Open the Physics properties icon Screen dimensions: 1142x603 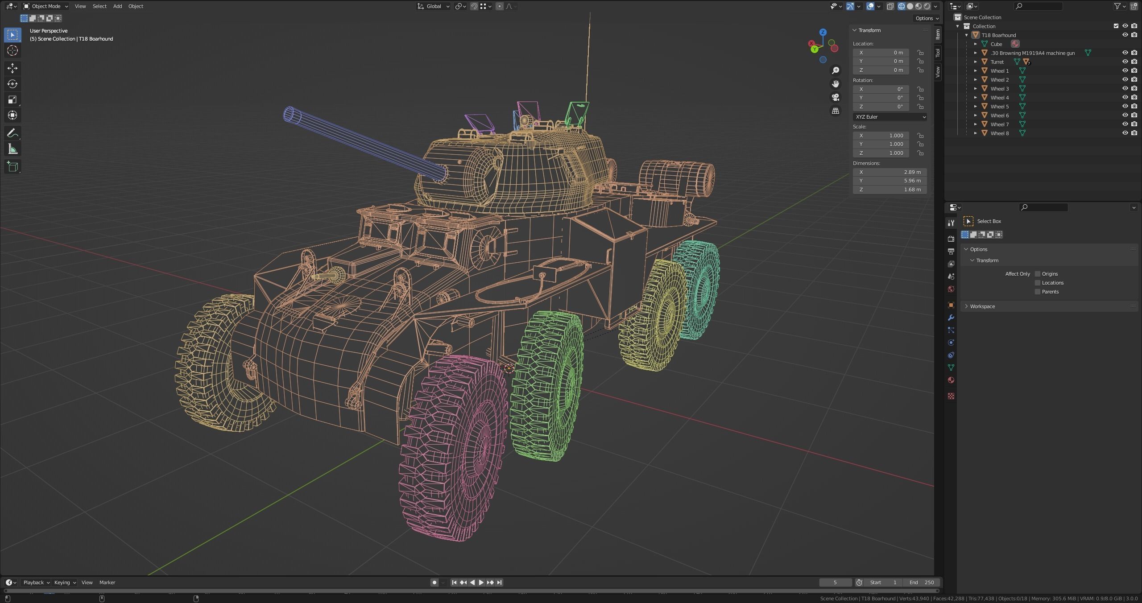[951, 343]
